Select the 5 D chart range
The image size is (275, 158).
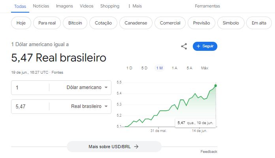point(144,68)
